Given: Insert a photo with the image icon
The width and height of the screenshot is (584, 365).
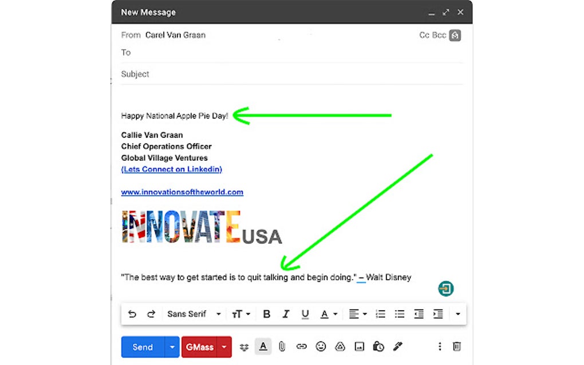Looking at the screenshot, I should point(359,346).
